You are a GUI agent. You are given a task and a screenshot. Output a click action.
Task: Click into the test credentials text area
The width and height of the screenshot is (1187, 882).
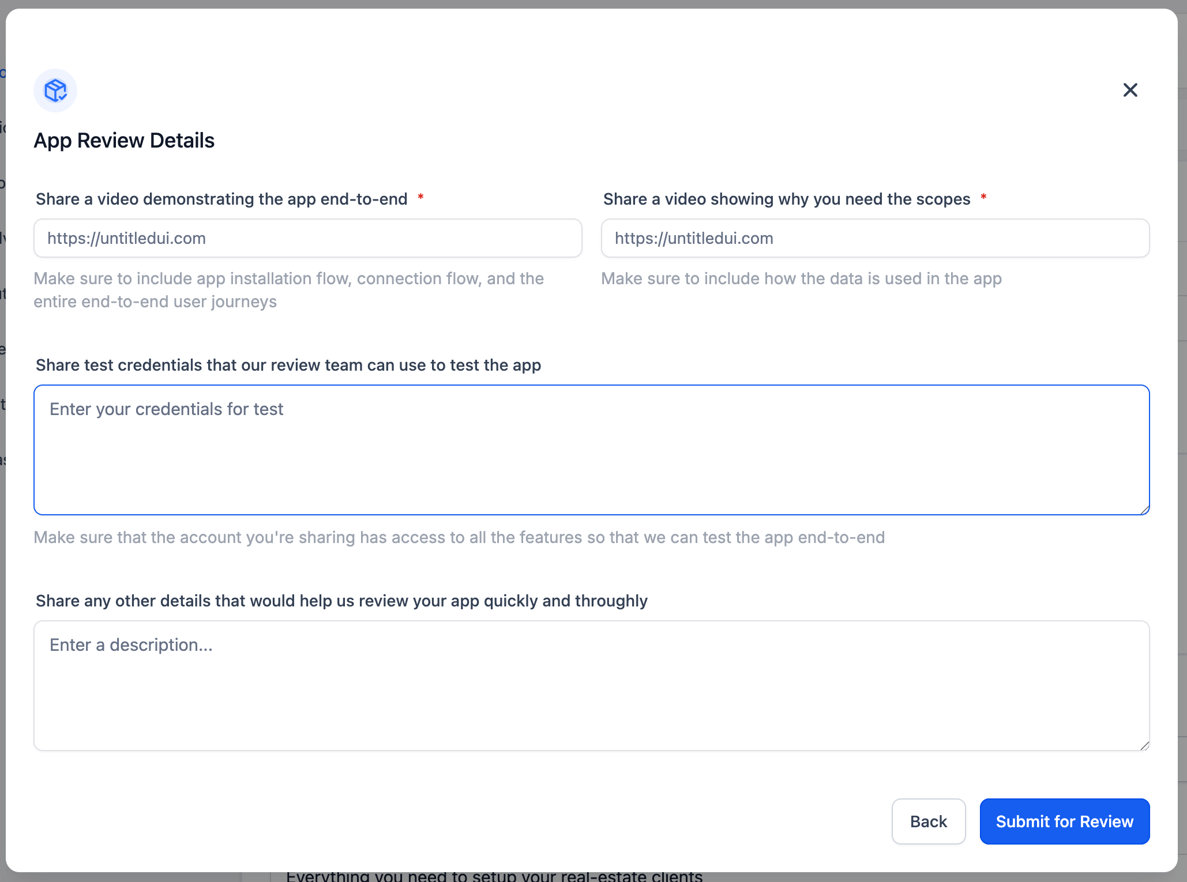[x=591, y=450]
